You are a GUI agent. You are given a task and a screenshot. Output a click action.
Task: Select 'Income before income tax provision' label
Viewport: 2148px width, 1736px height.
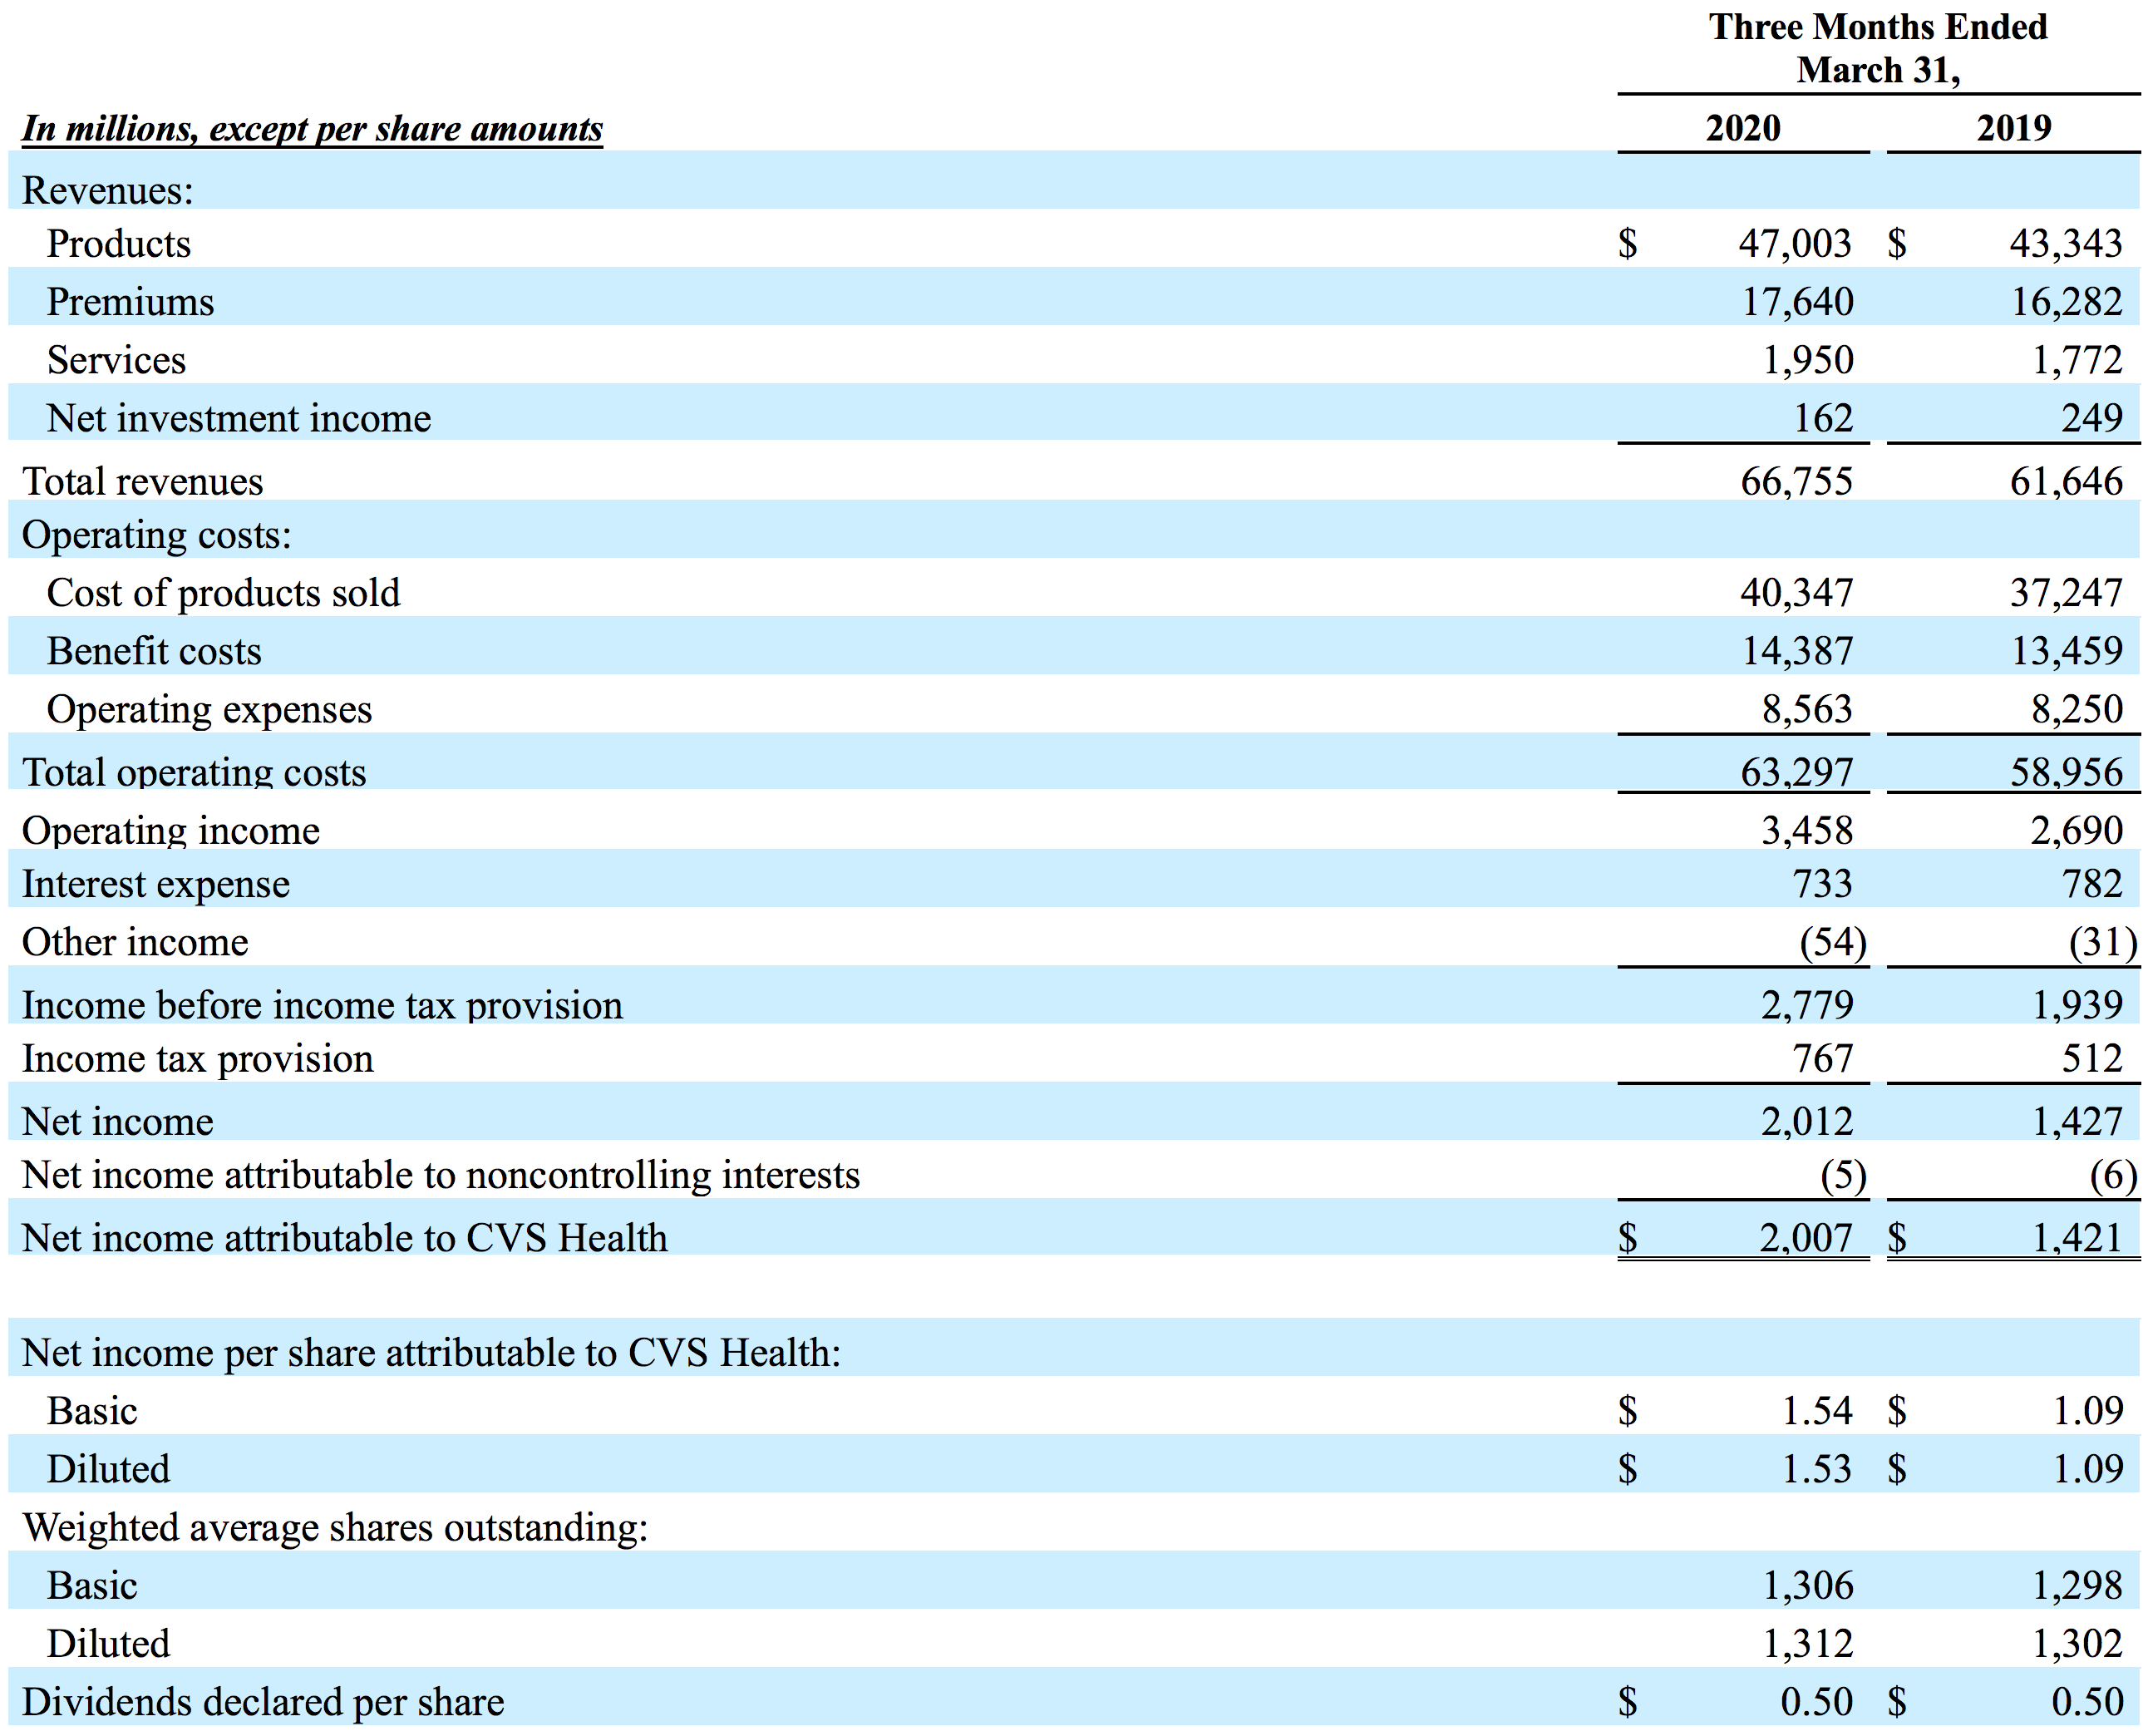pos(322,1005)
